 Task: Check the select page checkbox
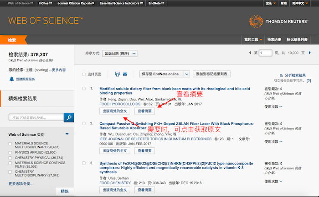(84, 74)
